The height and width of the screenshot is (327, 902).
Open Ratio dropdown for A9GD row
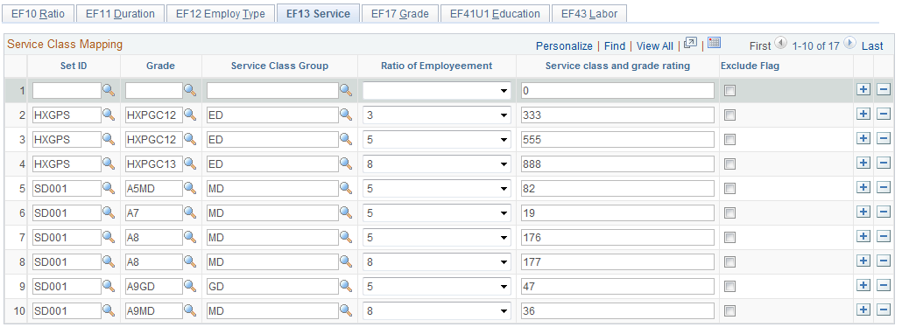point(437,286)
